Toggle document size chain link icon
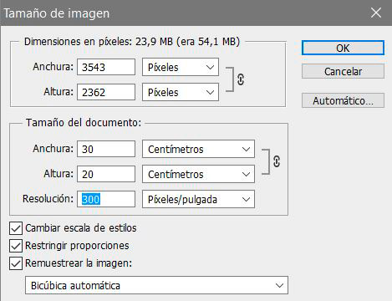 [x=277, y=161]
